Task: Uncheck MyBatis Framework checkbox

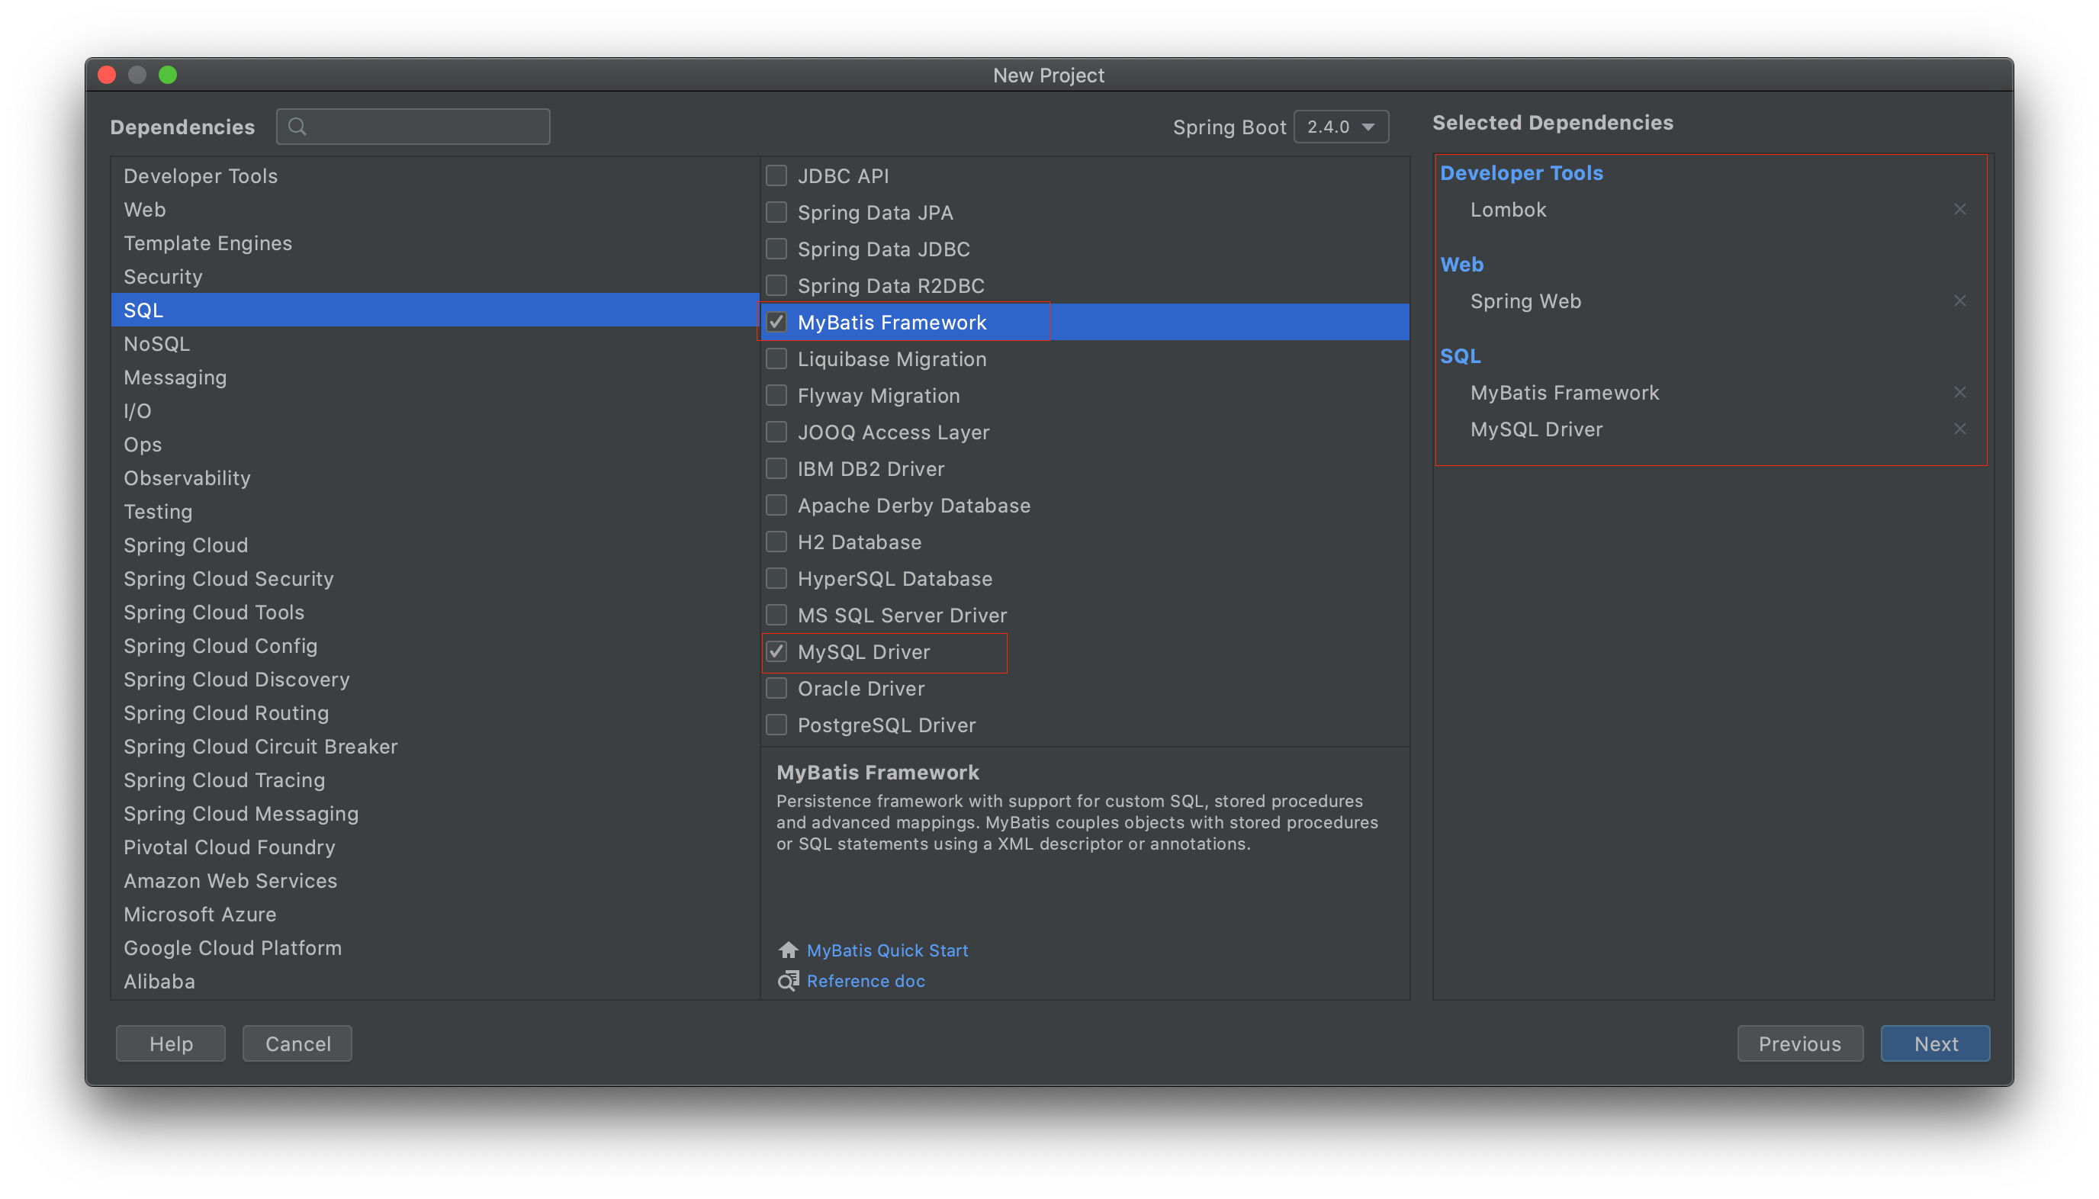Action: (x=776, y=322)
